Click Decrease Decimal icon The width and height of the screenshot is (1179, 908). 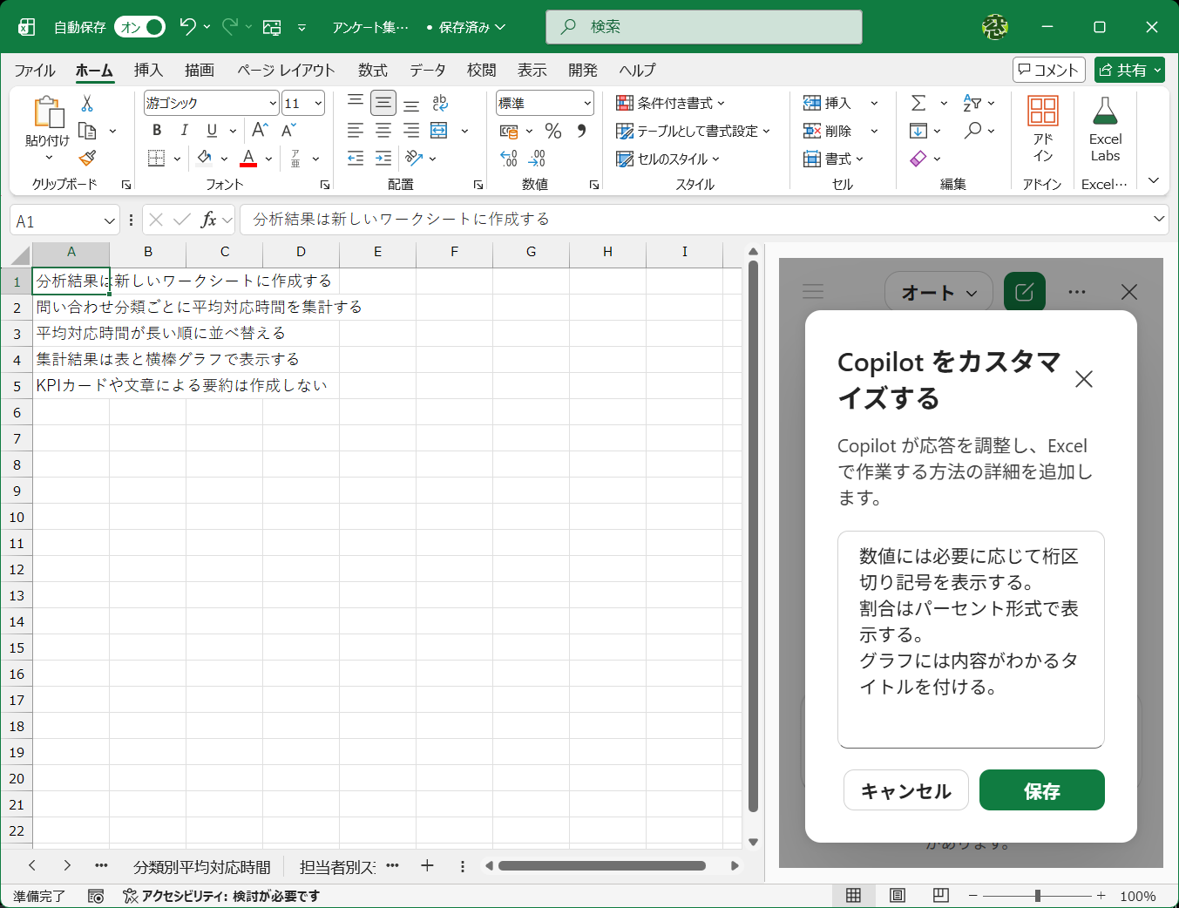point(538,159)
